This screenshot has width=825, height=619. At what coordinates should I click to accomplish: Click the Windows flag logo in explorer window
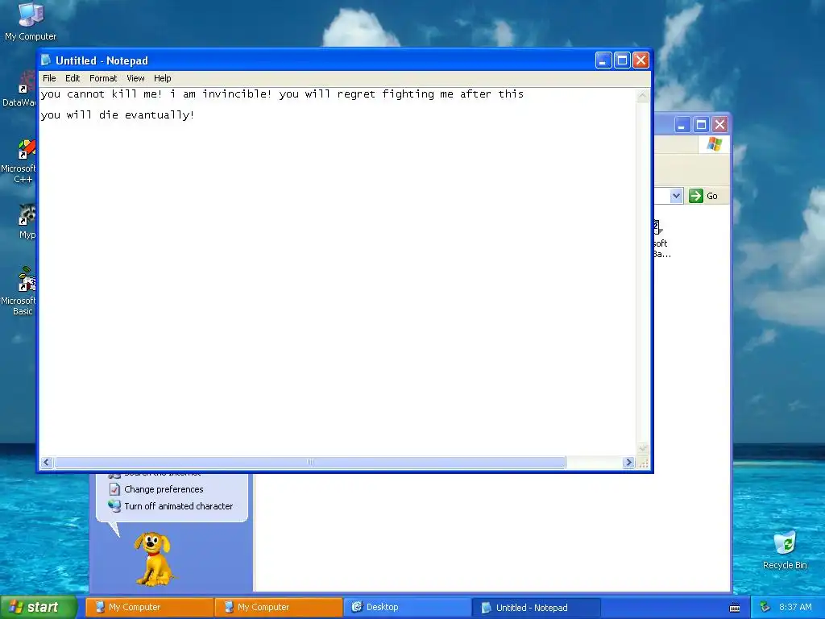tap(715, 143)
